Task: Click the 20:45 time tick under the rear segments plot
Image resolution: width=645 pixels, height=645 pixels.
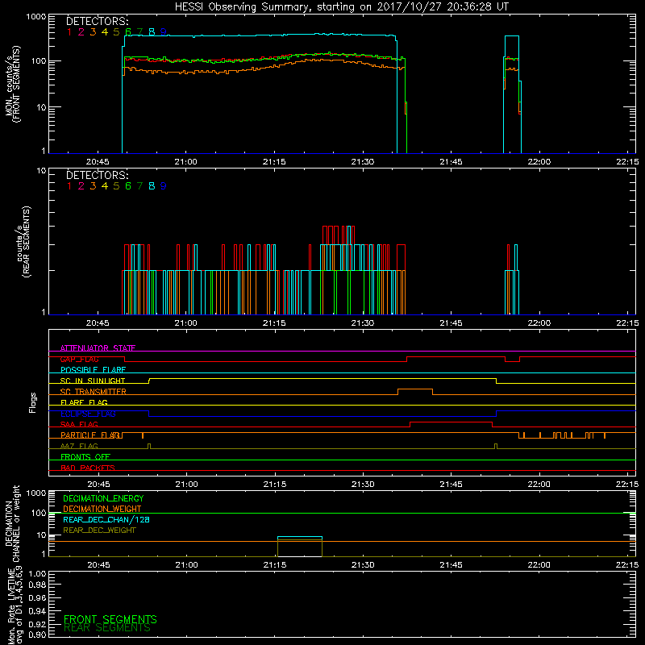Action: click(x=98, y=323)
